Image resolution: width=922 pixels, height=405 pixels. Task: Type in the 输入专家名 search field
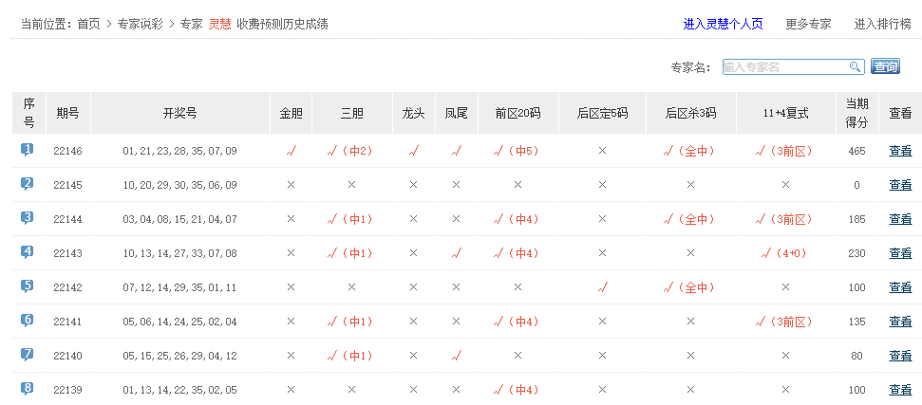point(784,66)
